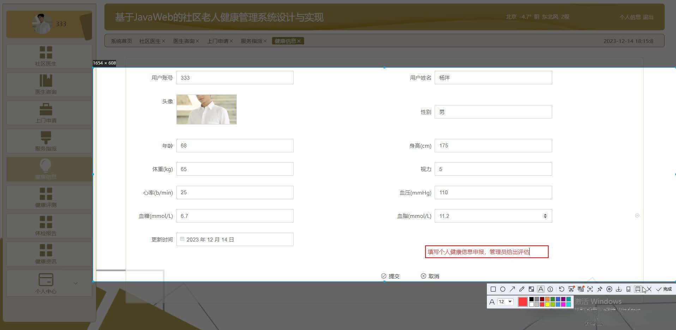Image resolution: width=676 pixels, height=330 pixels.
Task: Expand the 个人中心 menu chevron
Action: point(75,283)
